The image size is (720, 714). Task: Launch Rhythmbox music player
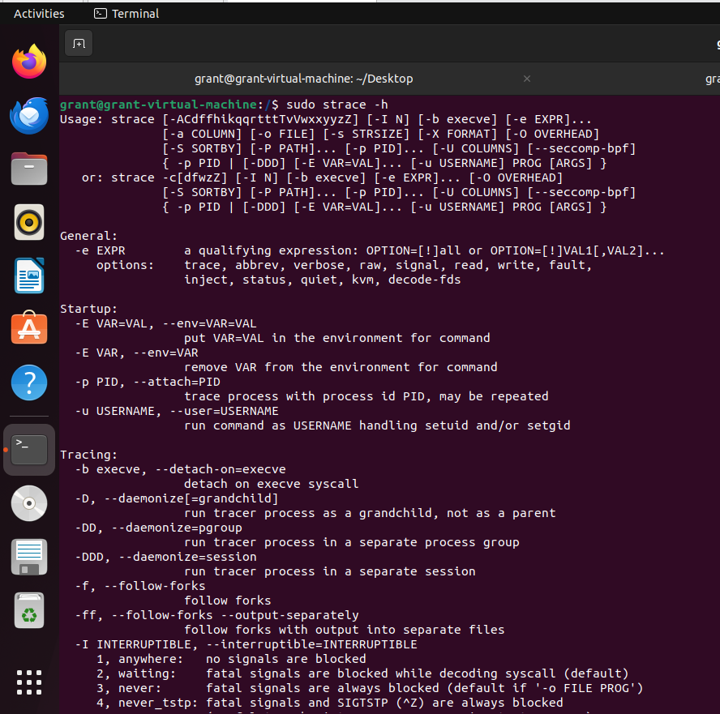pos(29,222)
